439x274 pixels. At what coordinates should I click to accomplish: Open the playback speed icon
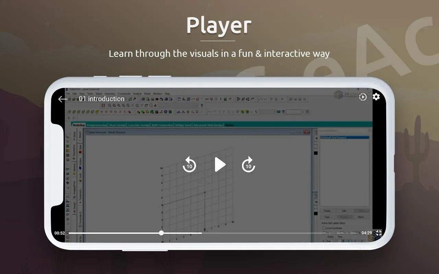(x=363, y=97)
